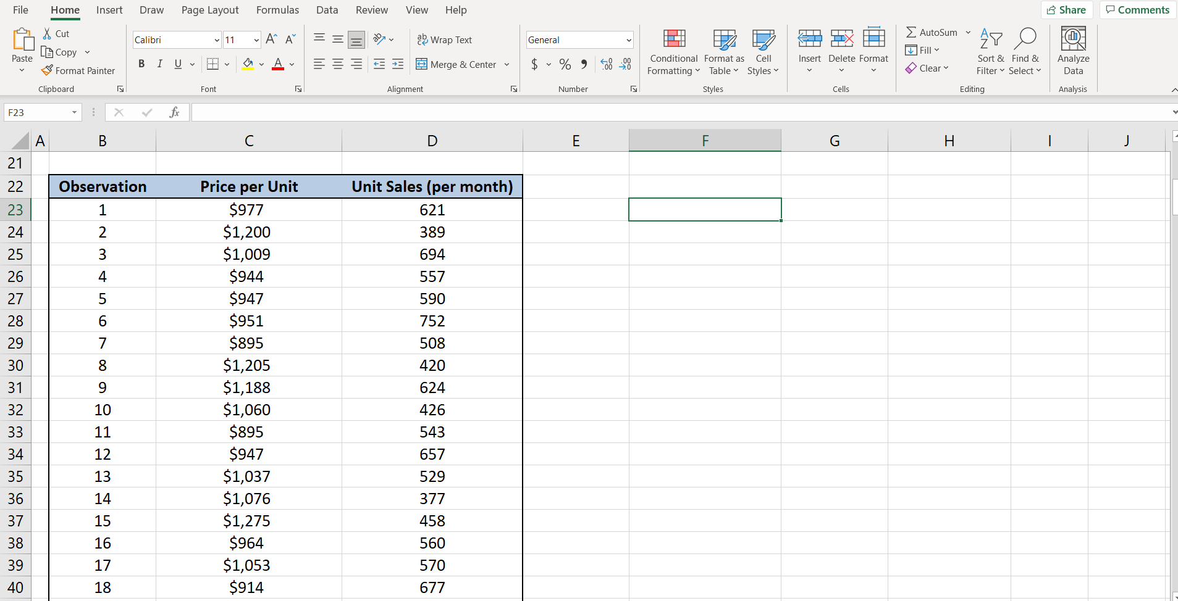Open the Sort & Filter tool
Viewport: 1178px width, 601px height.
pyautogui.click(x=990, y=52)
